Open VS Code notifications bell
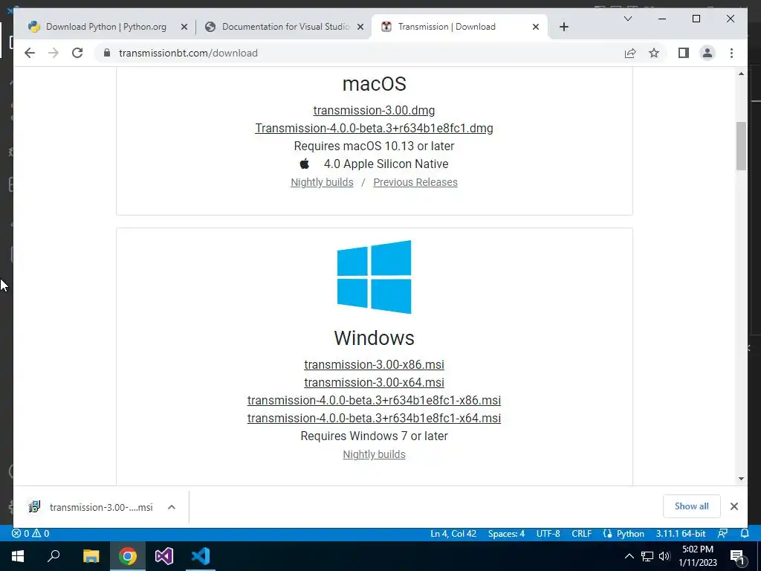The image size is (761, 571). coord(745,534)
